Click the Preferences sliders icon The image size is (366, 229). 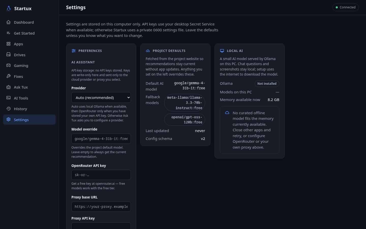click(74, 51)
